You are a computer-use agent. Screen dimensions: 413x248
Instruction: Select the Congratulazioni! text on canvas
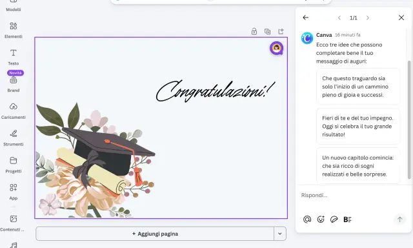point(215,91)
